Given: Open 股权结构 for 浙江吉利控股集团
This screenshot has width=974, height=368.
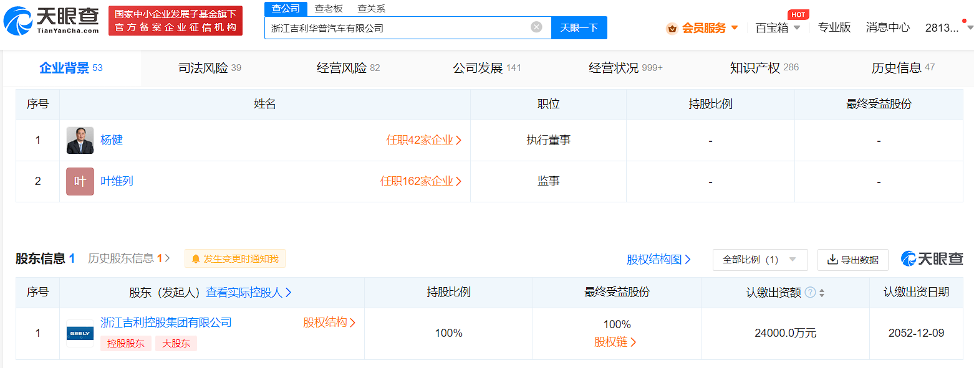Looking at the screenshot, I should 330,323.
